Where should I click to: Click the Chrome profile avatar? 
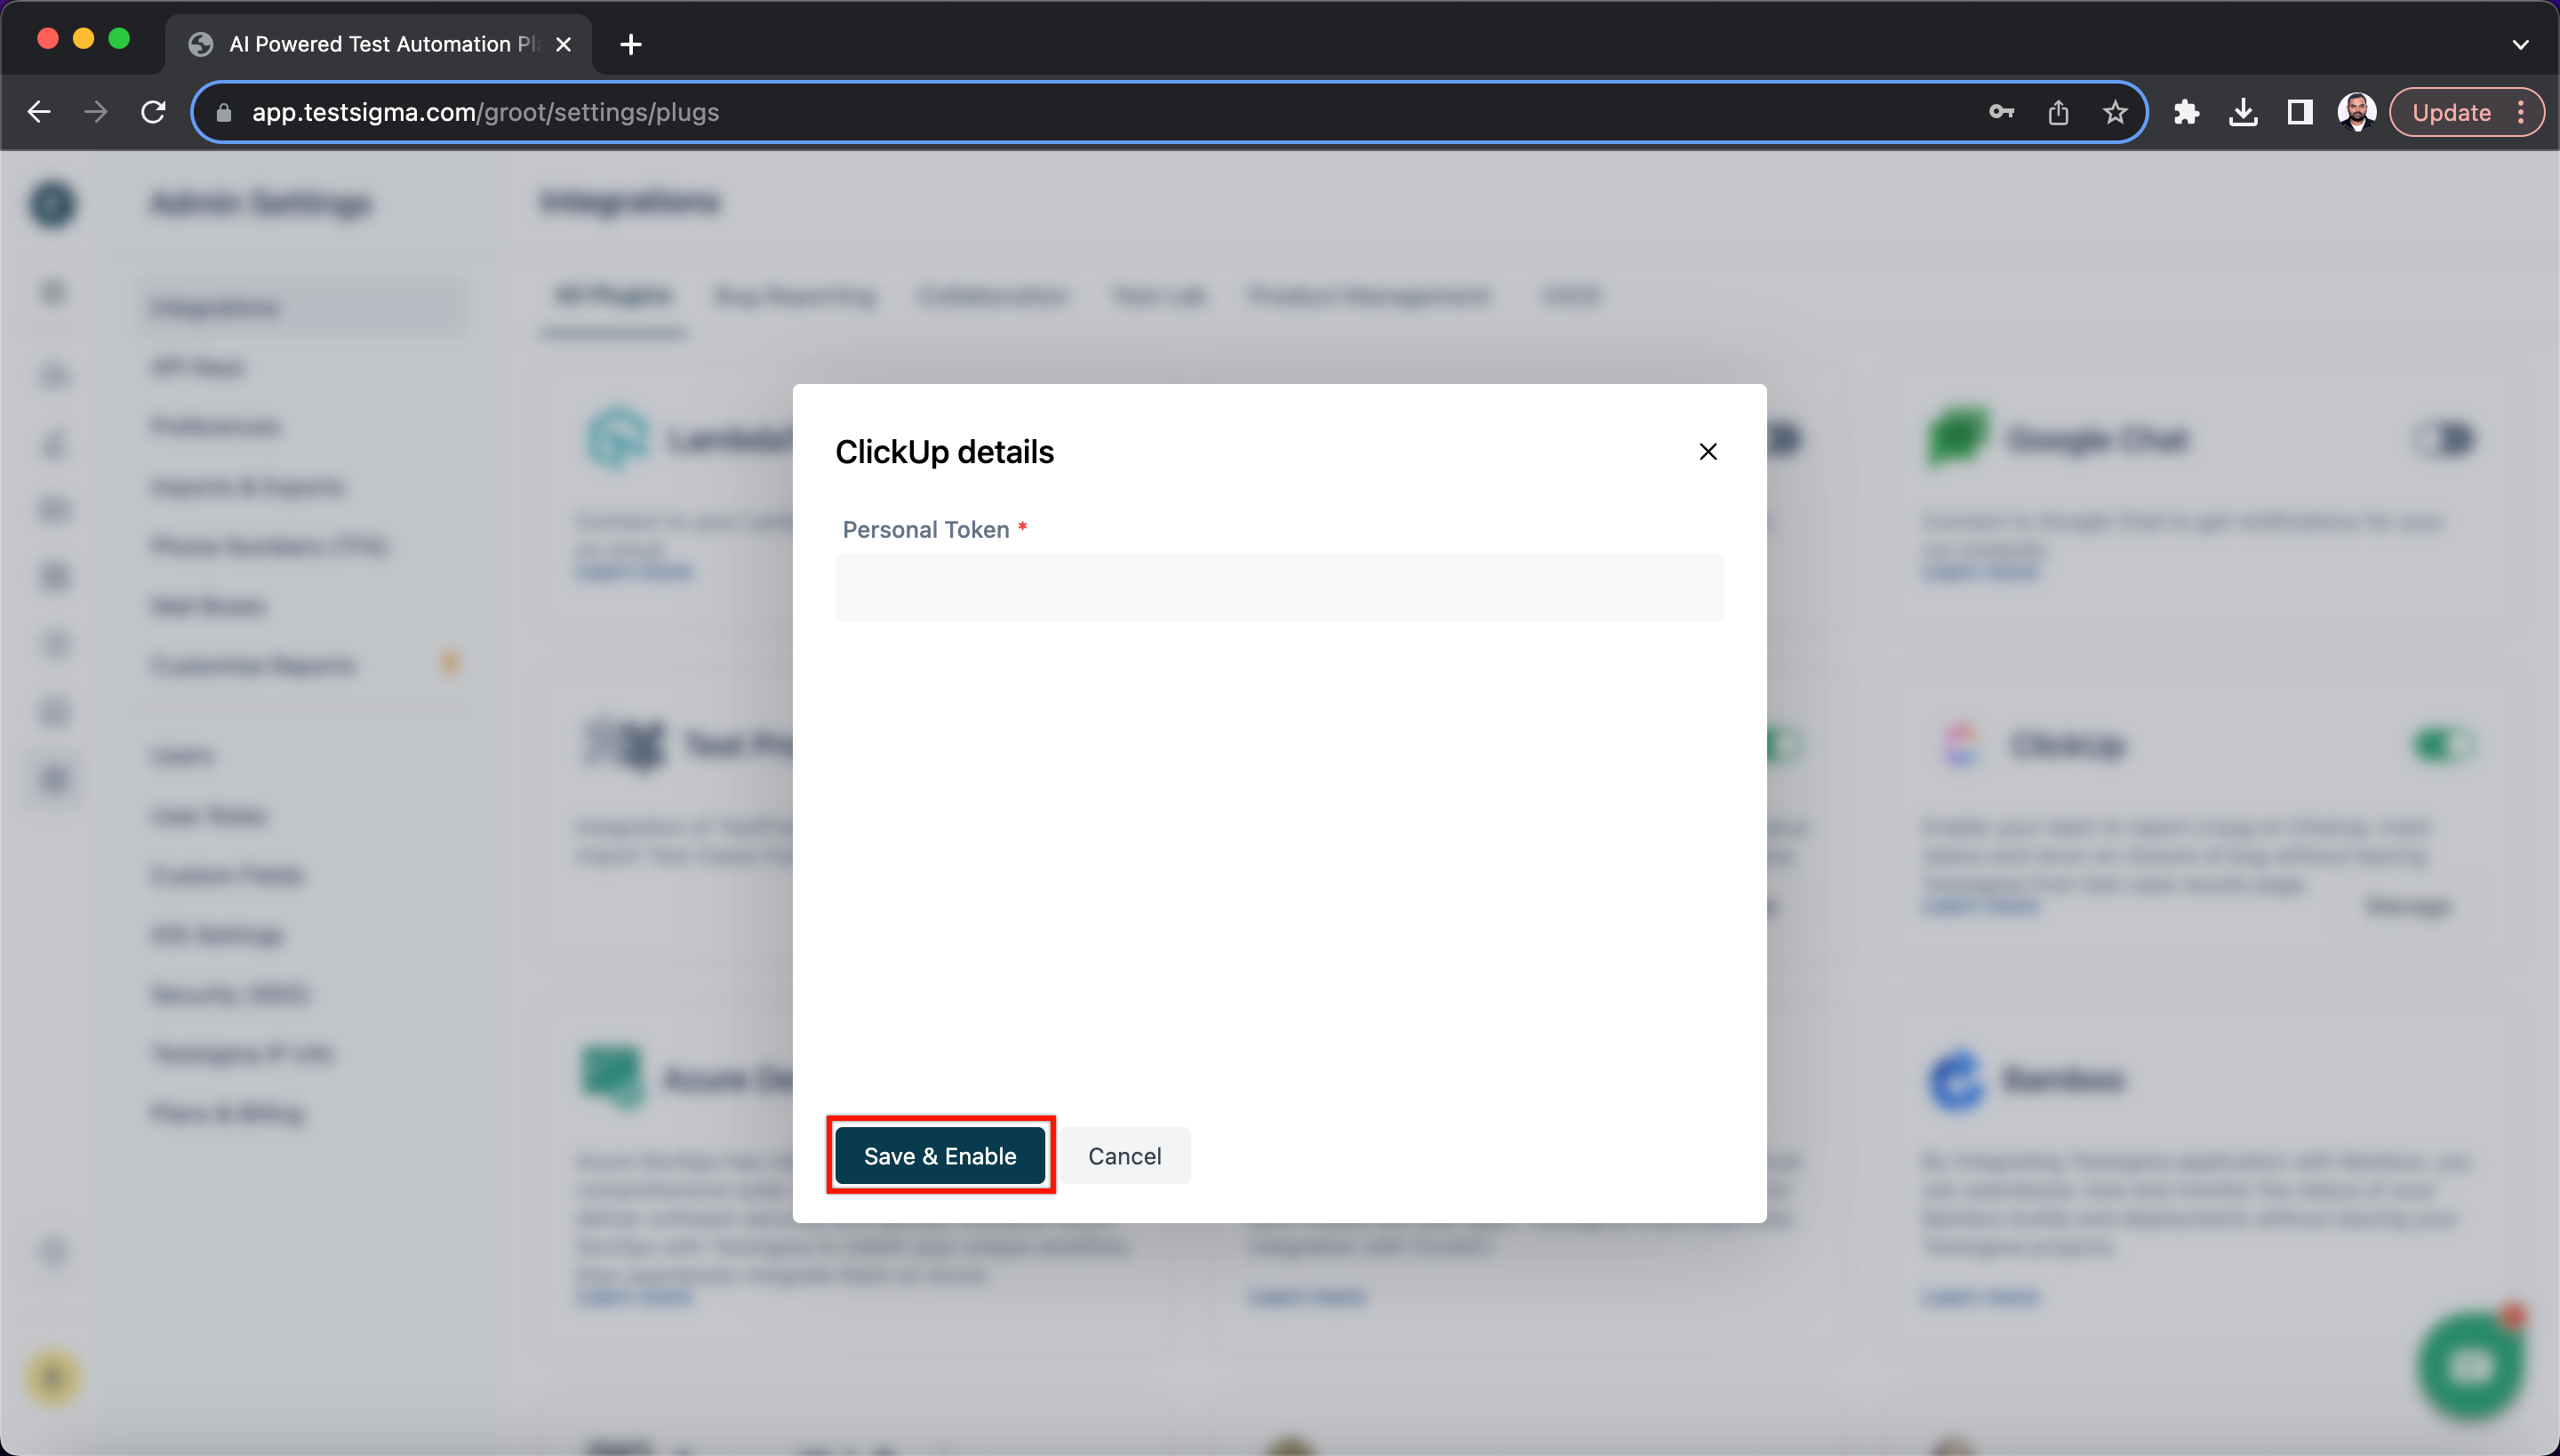click(x=2356, y=112)
